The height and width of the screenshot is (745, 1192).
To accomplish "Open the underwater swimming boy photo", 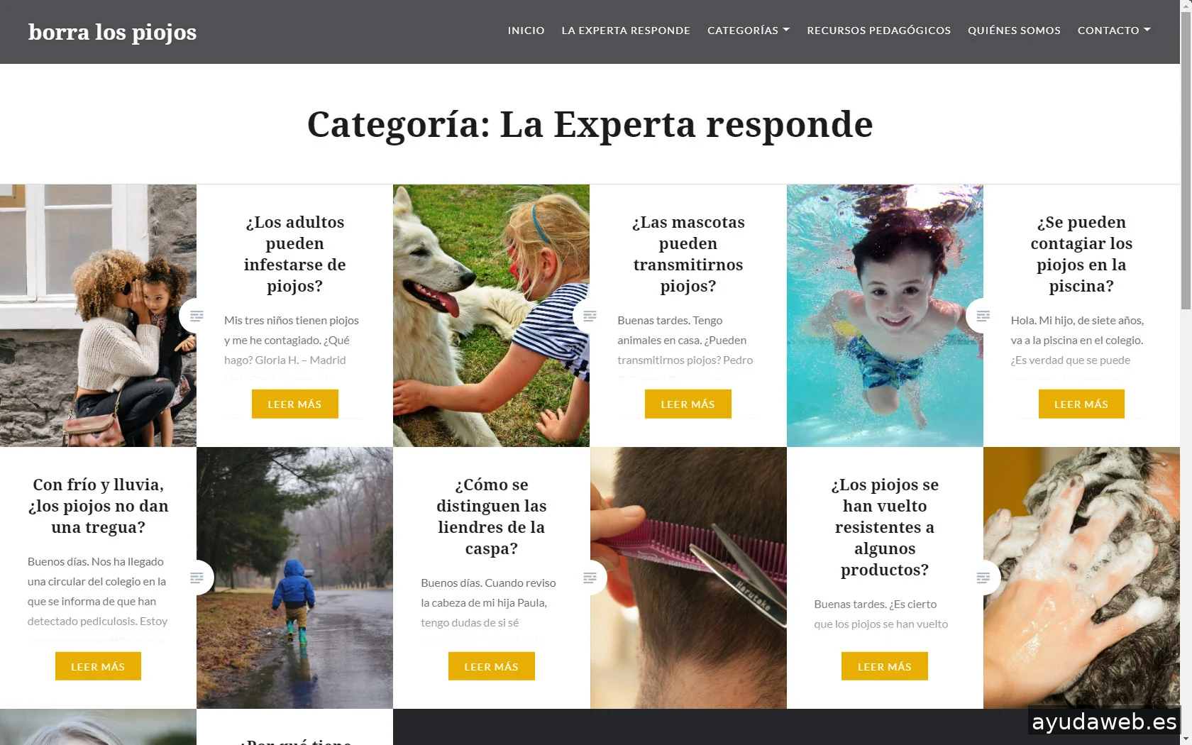I will click(x=885, y=316).
